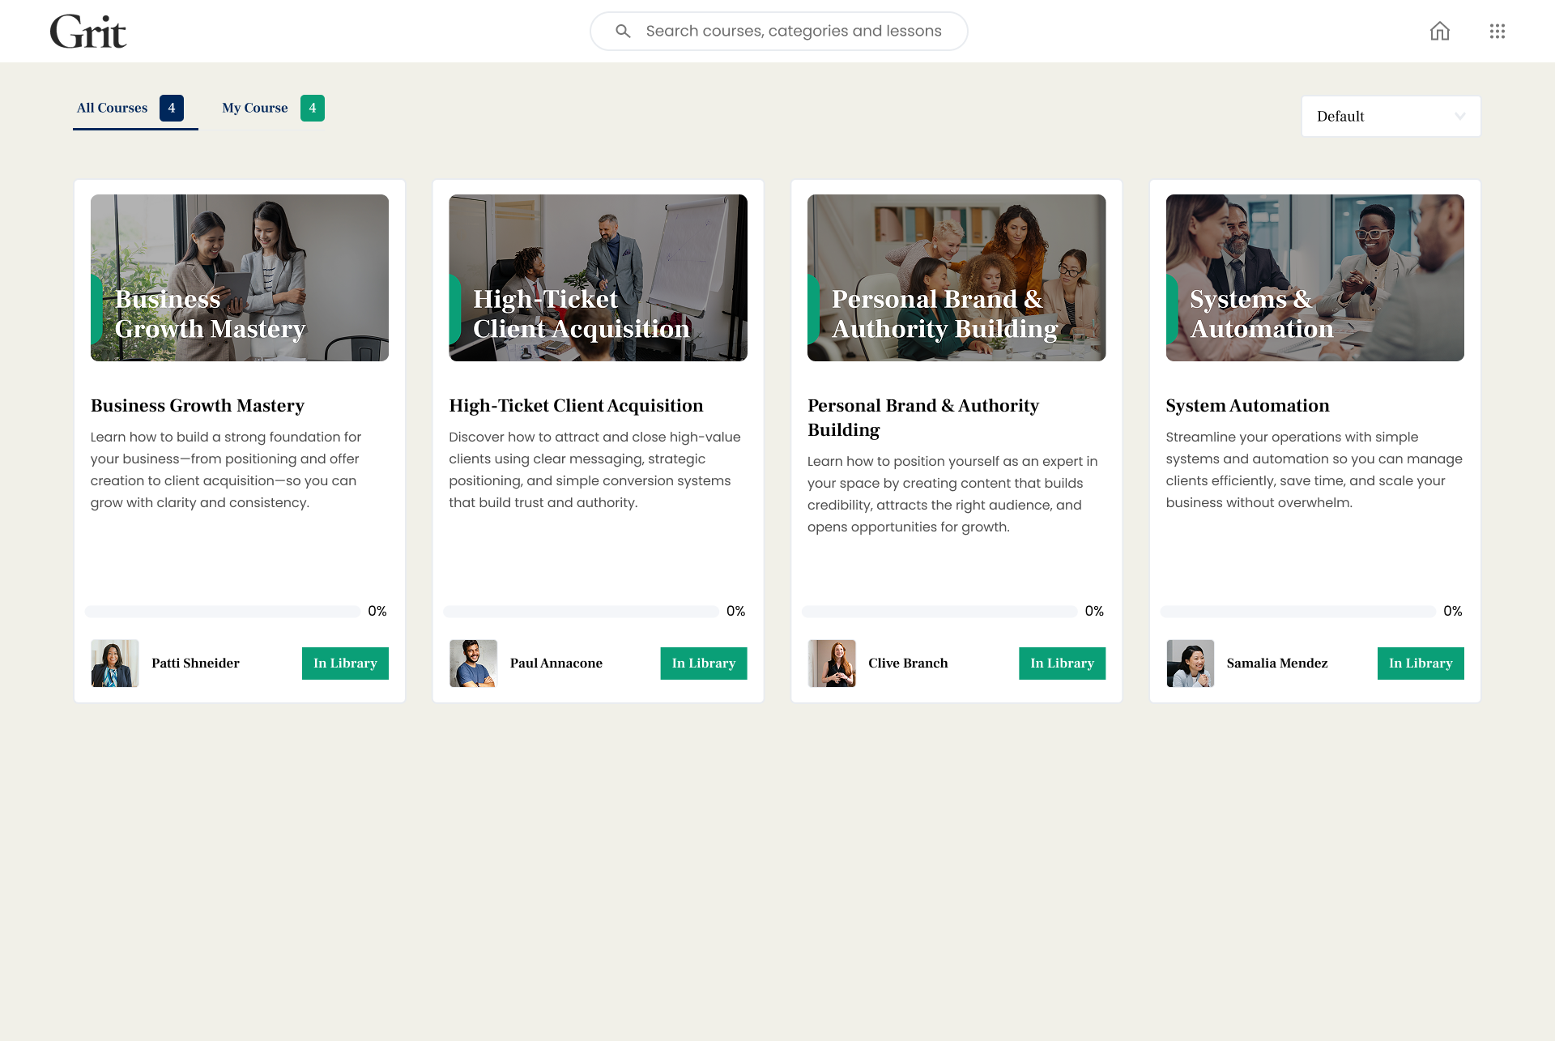This screenshot has width=1555, height=1041.
Task: Click In Library on High-Ticket Client Acquisition
Action: (703, 663)
